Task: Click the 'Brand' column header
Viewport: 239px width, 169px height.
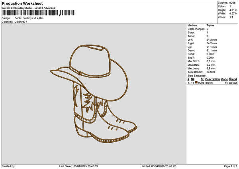Action: (x=233, y=79)
